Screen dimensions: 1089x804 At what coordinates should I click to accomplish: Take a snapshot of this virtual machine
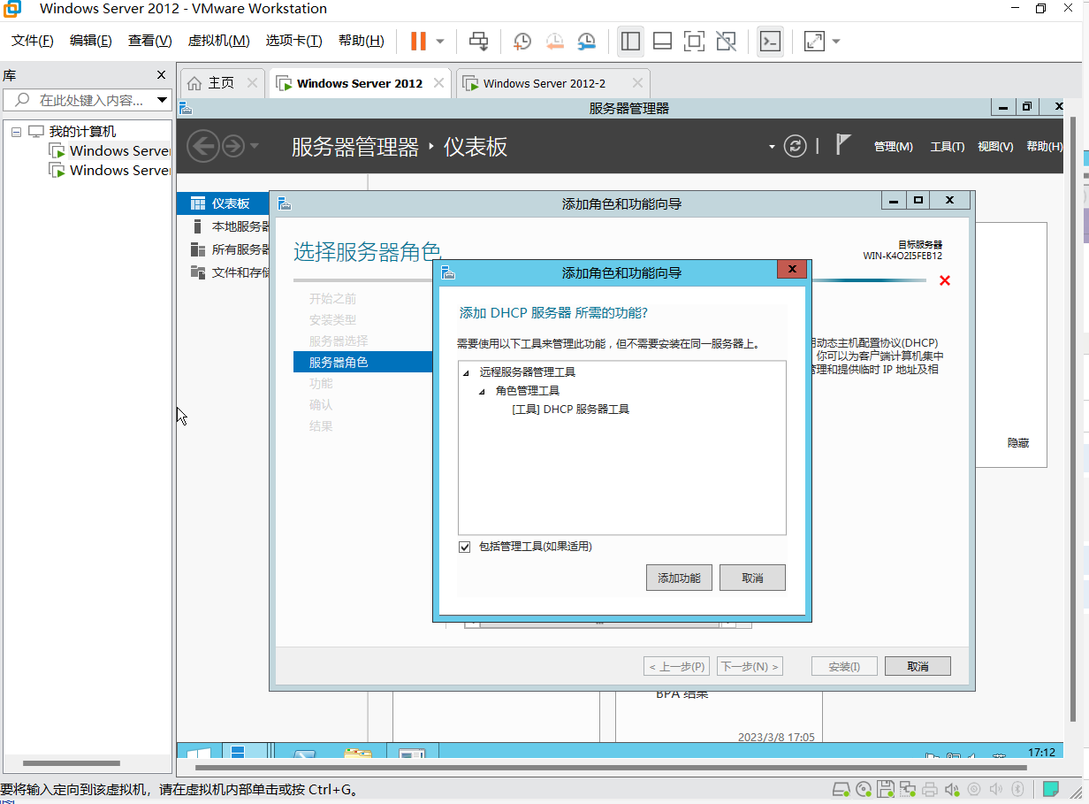click(x=522, y=41)
